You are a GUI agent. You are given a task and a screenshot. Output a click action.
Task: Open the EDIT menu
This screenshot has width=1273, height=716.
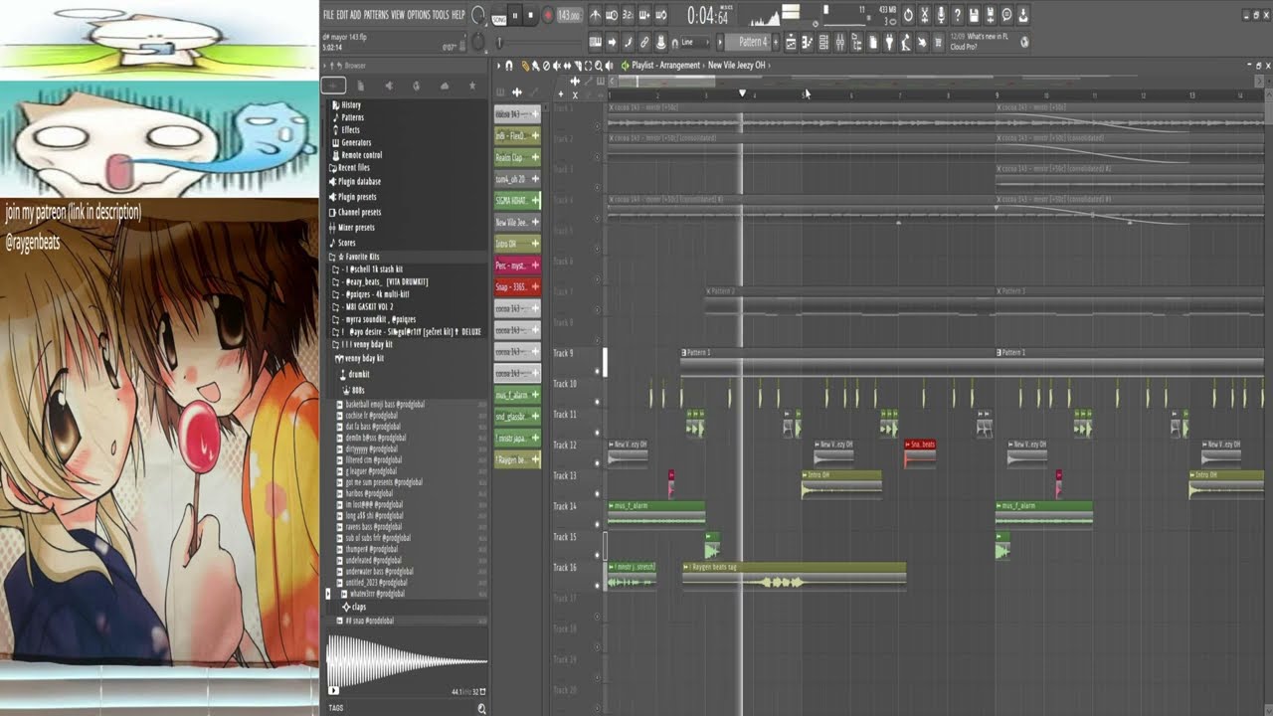[342, 15]
